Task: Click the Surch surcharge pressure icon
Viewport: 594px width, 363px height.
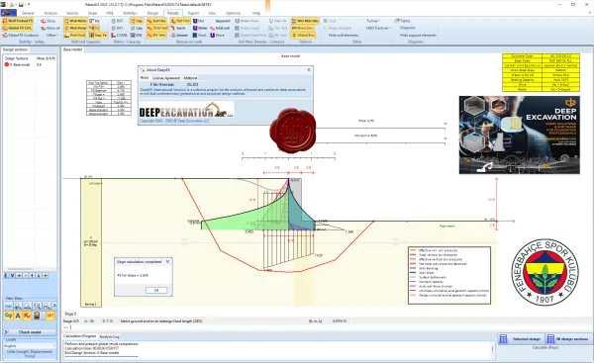Action: point(173,28)
